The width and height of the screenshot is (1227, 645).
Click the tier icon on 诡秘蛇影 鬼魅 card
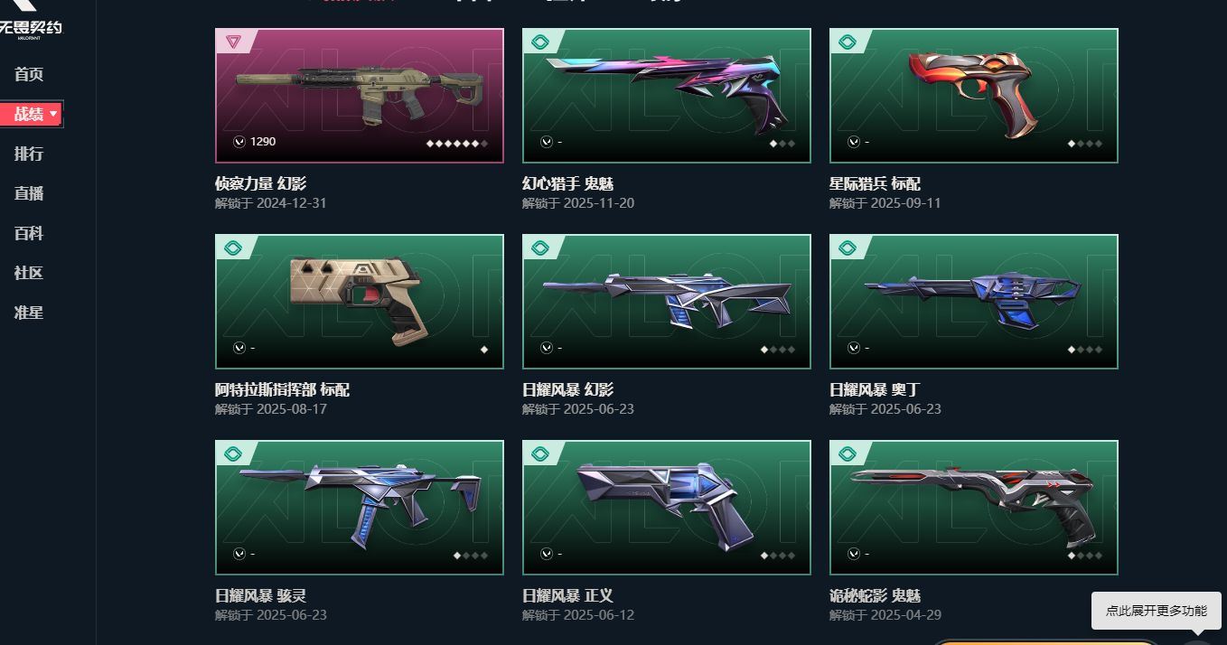pyautogui.click(x=848, y=453)
